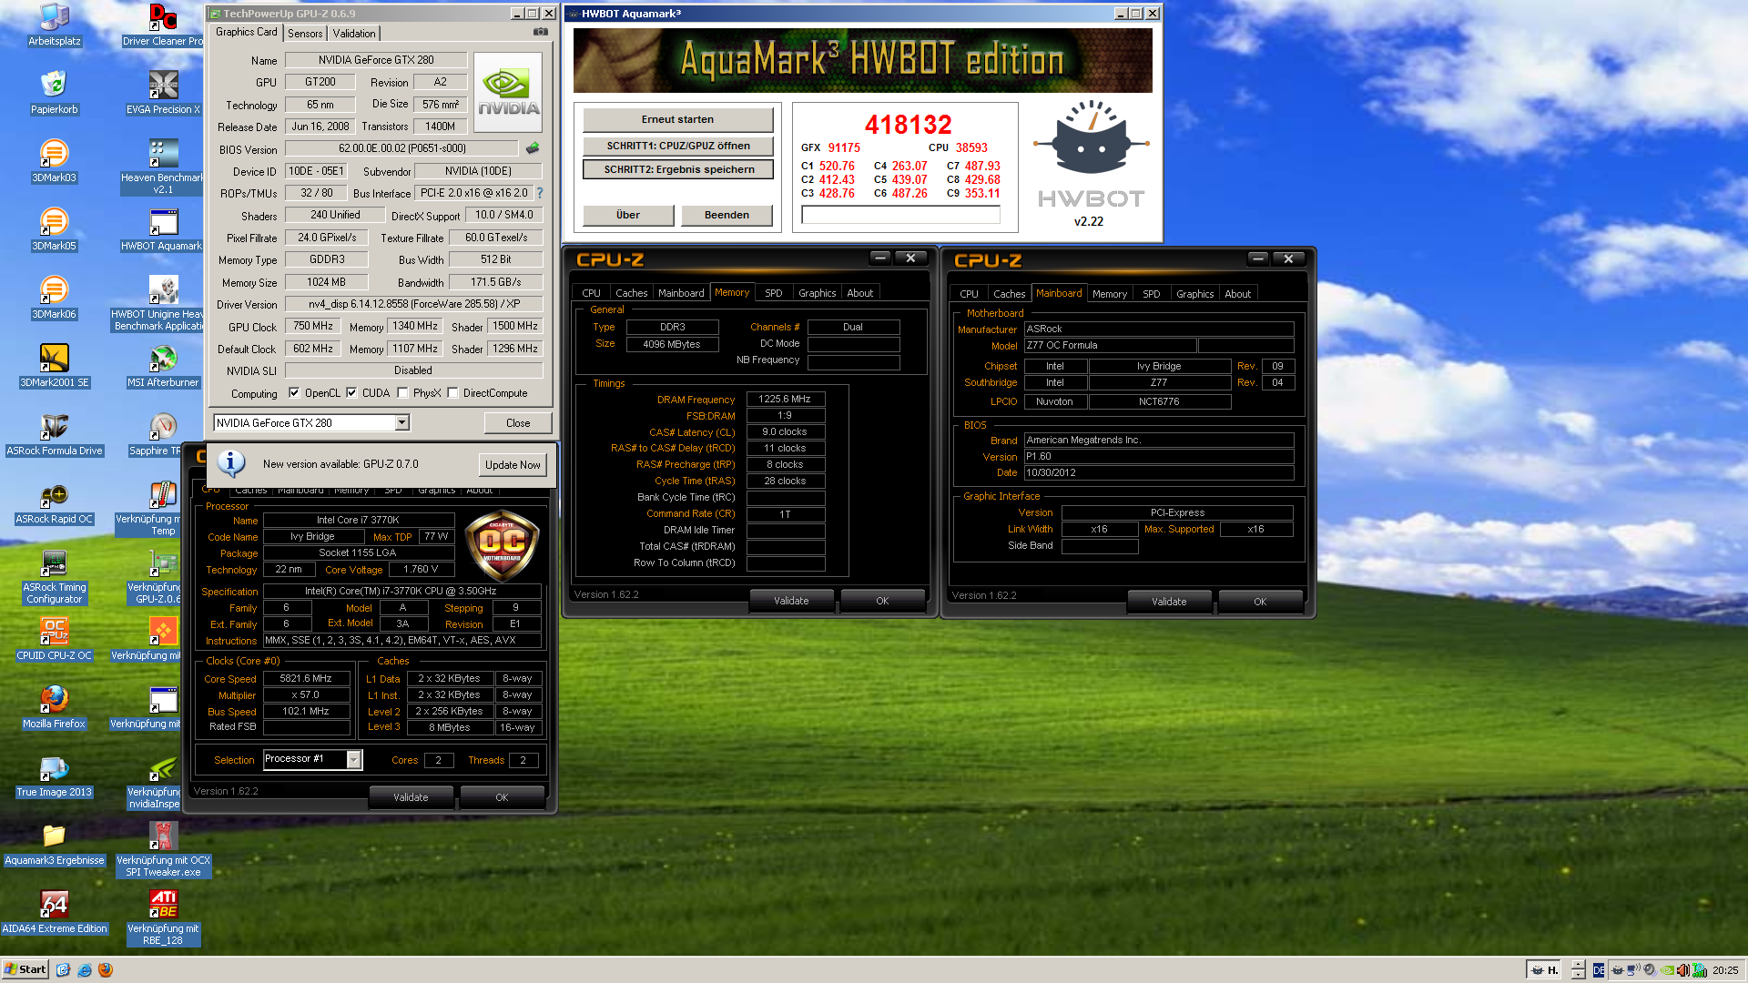The height and width of the screenshot is (983, 1748).
Task: Open CPU tab in CPU-Z Mainboard window
Action: (x=969, y=294)
